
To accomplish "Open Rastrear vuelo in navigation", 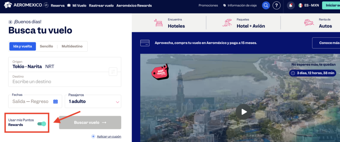I will [x=101, y=6].
